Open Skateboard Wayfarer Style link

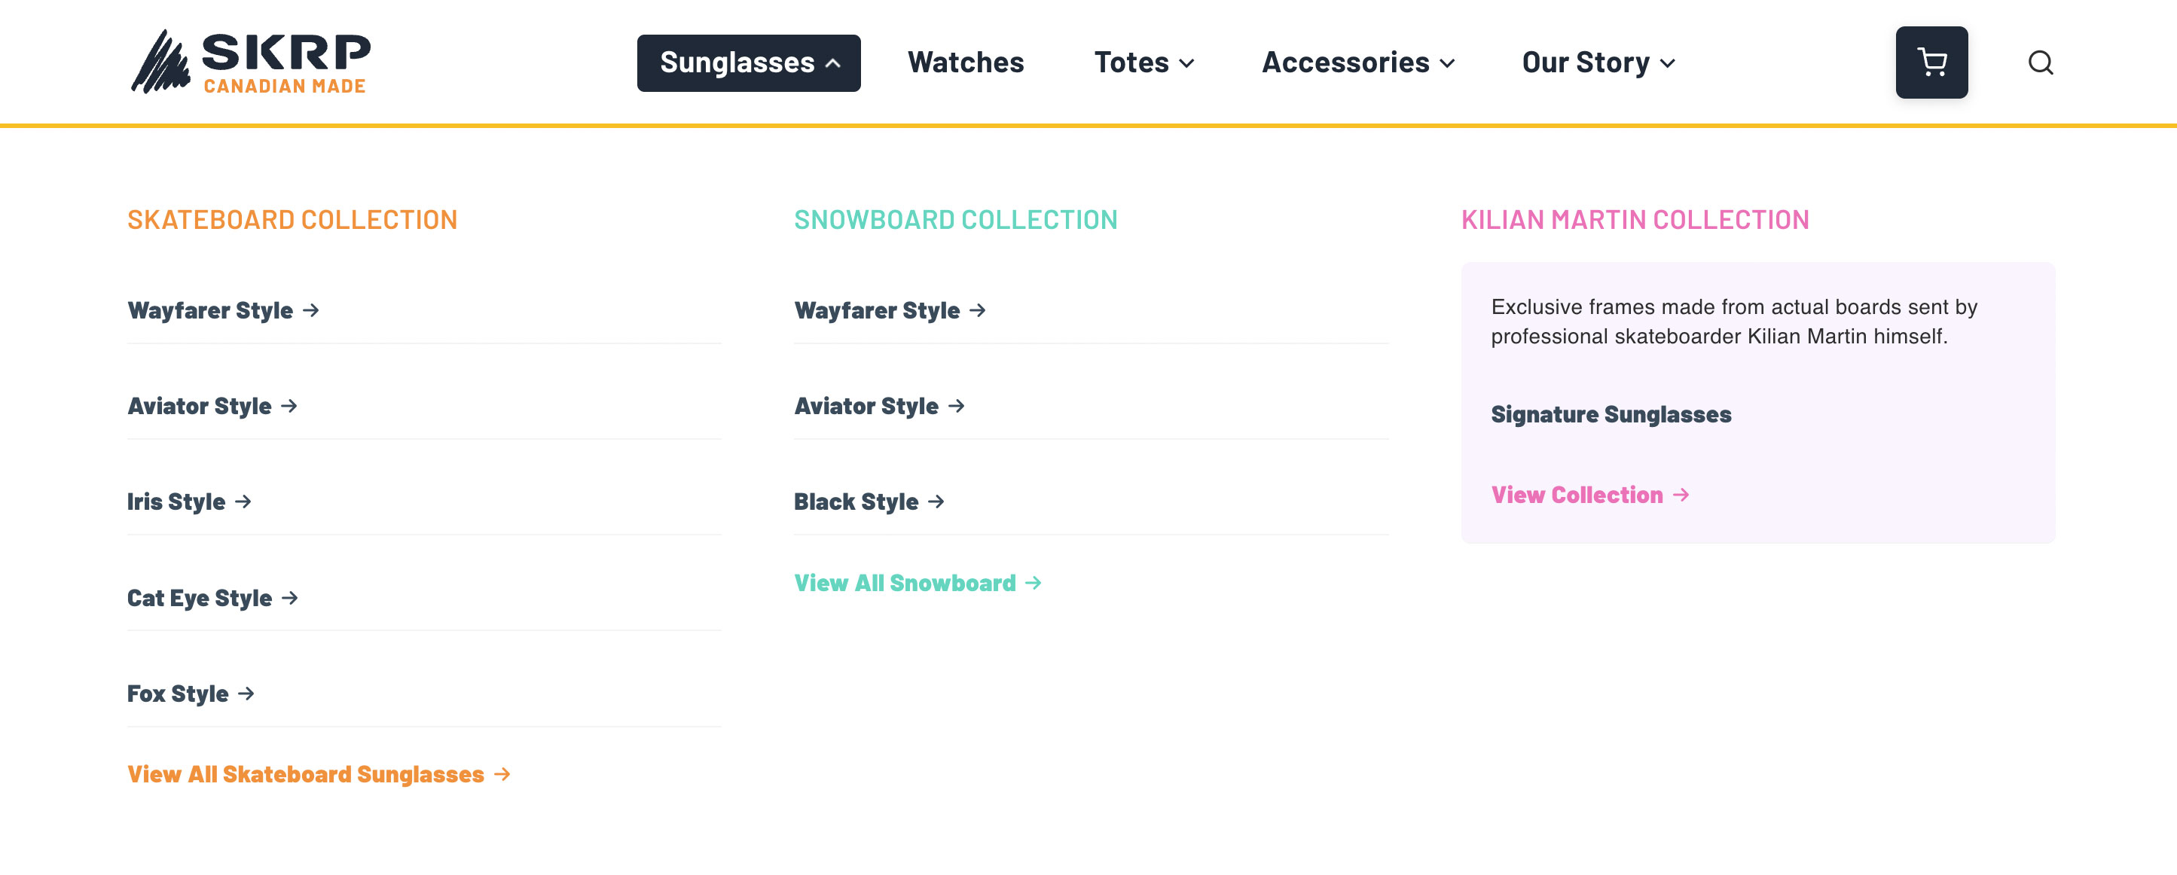pyautogui.click(x=210, y=311)
